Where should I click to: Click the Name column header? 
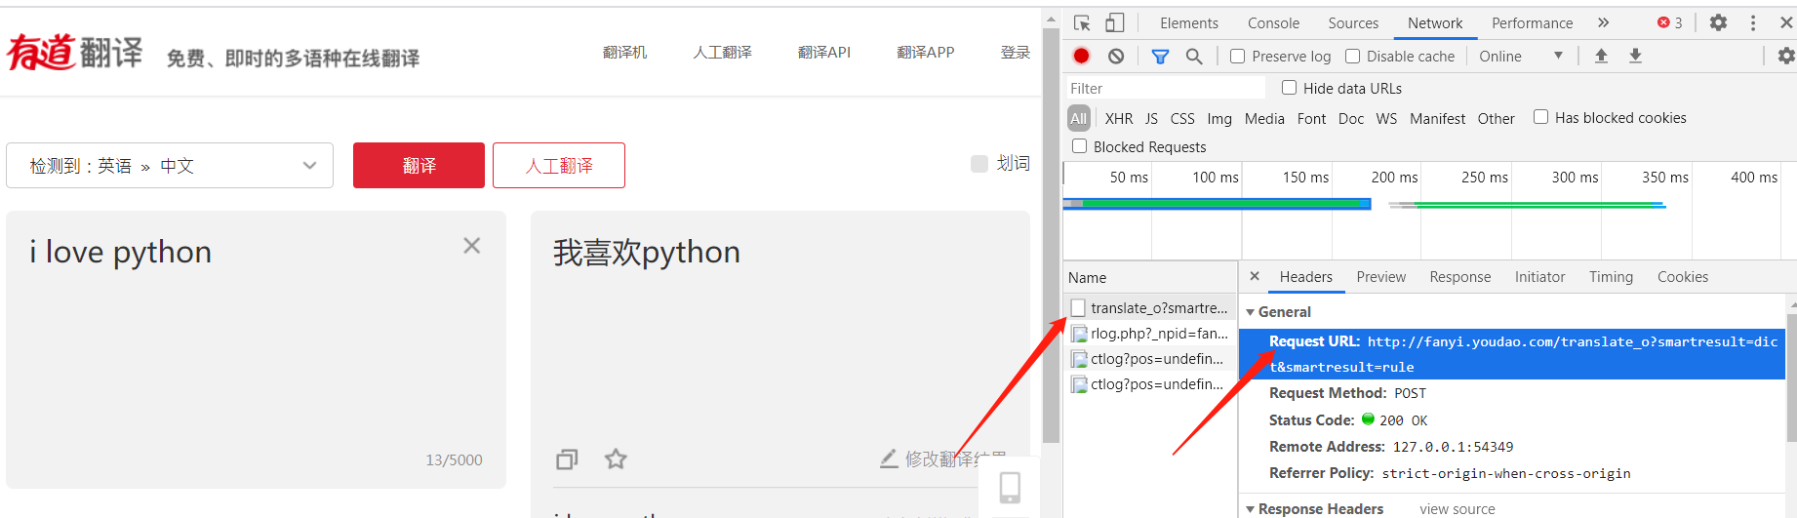(1150, 277)
